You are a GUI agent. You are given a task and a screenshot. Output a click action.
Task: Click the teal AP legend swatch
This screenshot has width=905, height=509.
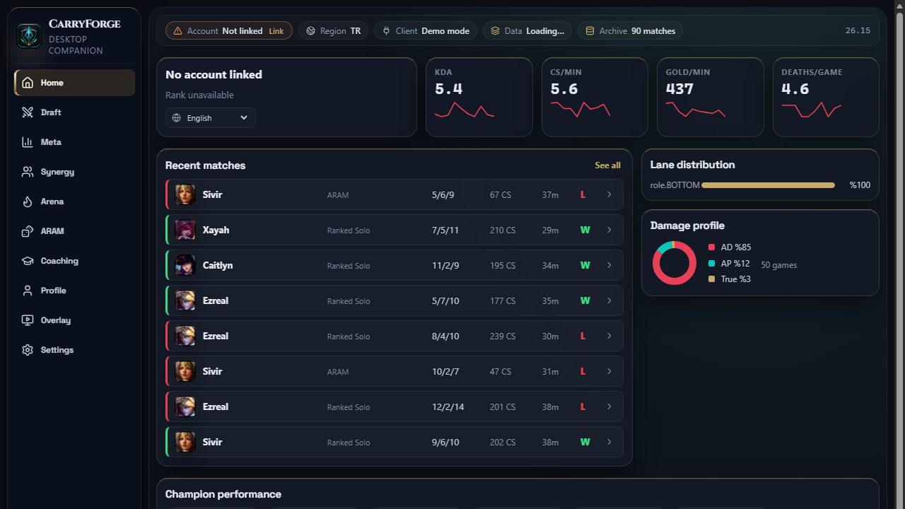point(711,263)
